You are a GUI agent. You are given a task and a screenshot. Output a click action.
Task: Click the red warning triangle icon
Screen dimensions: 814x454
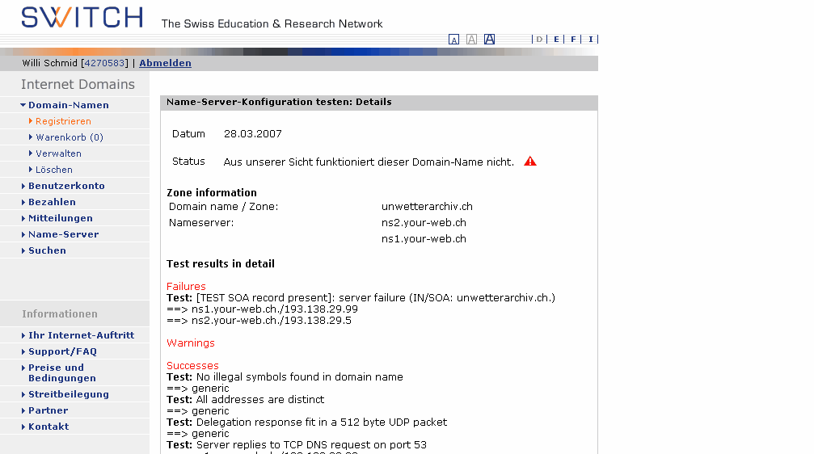pyautogui.click(x=530, y=162)
